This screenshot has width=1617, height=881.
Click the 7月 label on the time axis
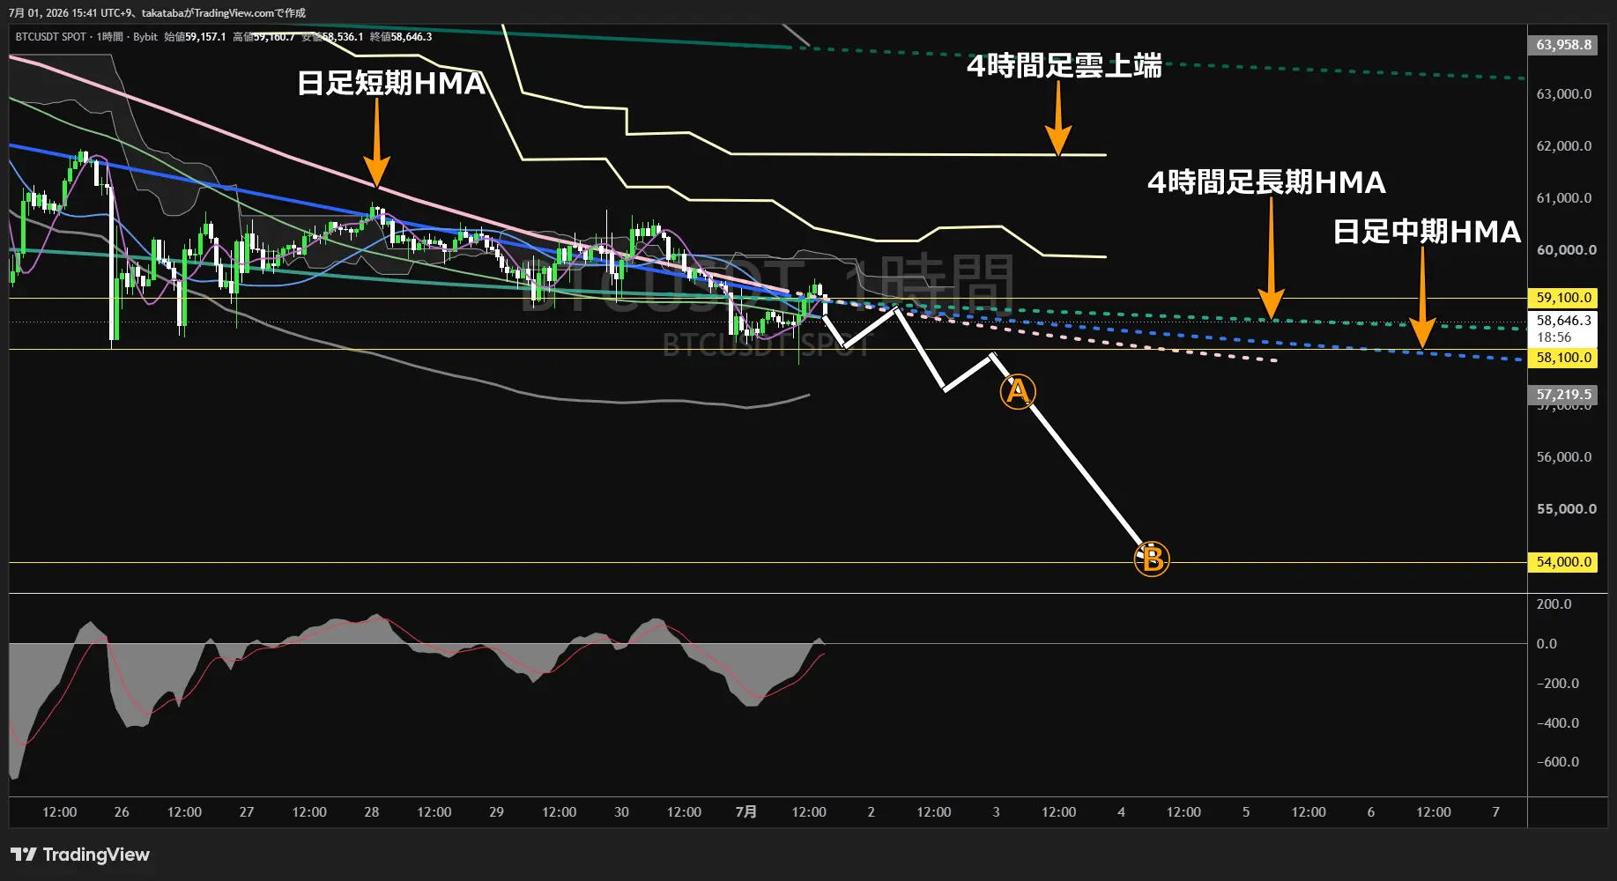click(x=746, y=812)
